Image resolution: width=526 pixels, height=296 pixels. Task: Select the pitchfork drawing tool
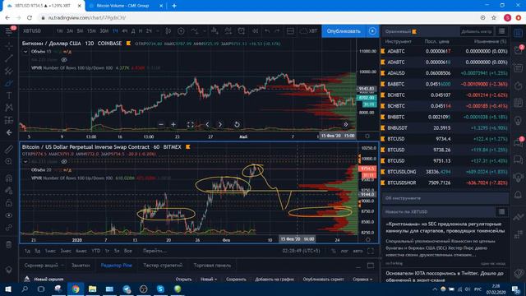pyautogui.click(x=9, y=71)
